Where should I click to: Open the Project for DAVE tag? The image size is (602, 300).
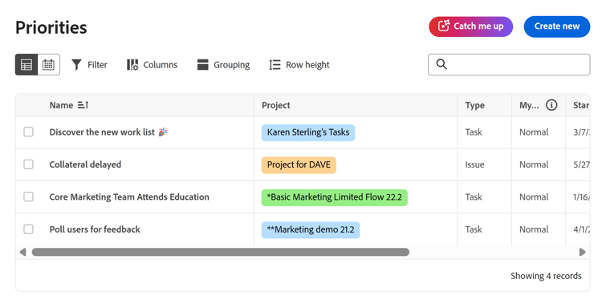299,165
